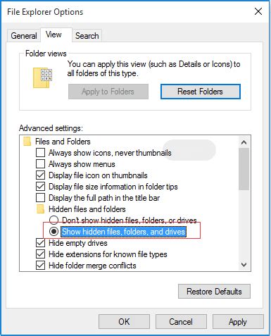Click the Folder views folder icon
The image size is (271, 336).
[x=42, y=77]
